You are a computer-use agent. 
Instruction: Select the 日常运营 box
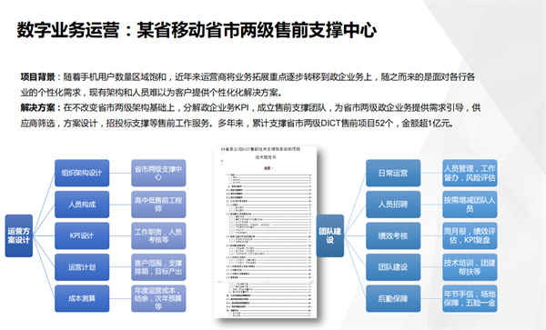click(x=393, y=173)
